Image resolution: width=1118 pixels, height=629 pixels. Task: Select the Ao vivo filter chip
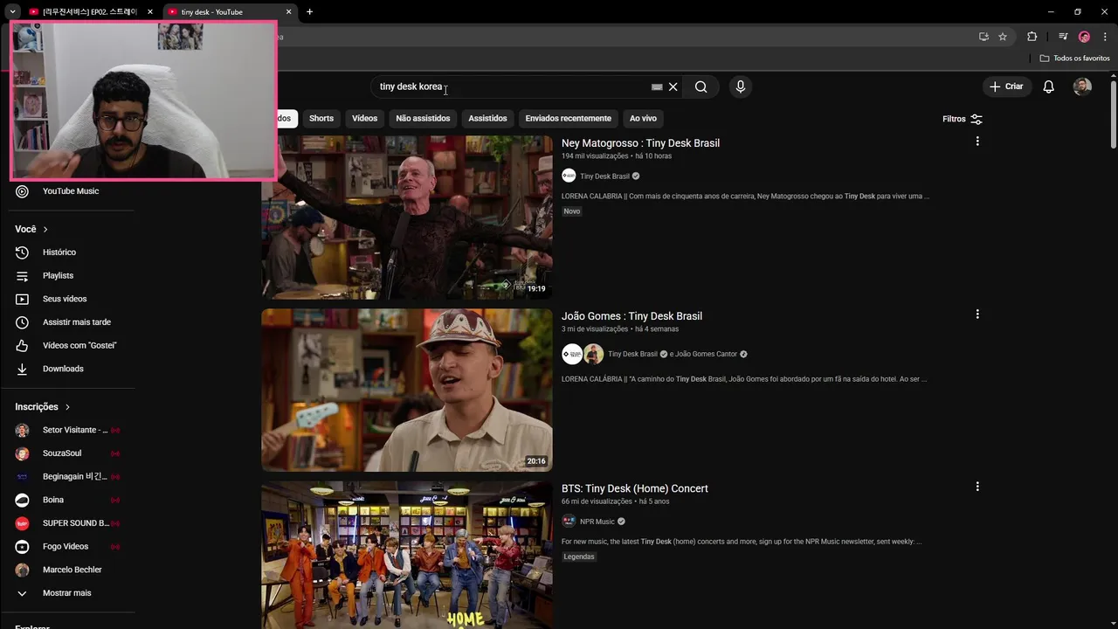click(x=643, y=119)
